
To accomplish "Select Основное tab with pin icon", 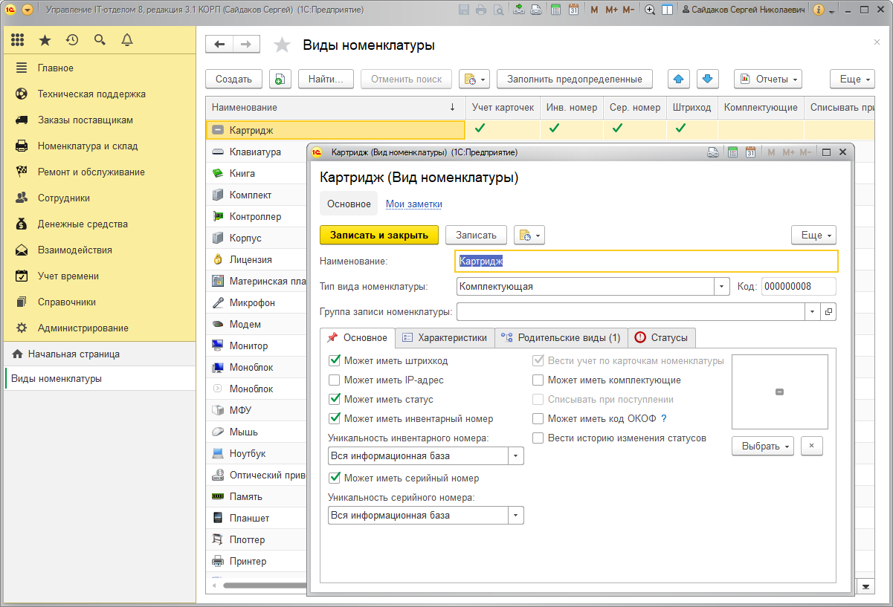I will point(358,337).
